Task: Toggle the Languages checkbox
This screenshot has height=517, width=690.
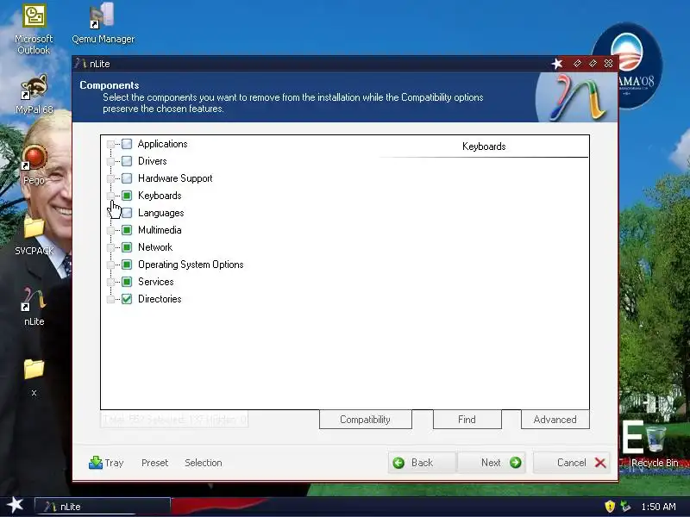Action: (127, 213)
